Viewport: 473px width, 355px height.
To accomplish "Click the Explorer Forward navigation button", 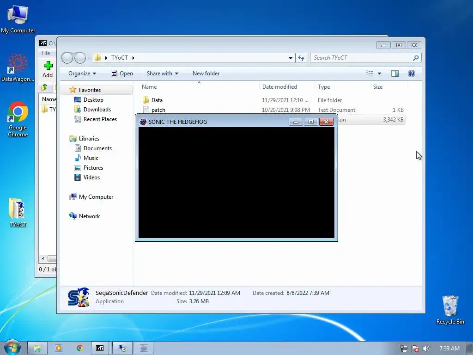I will 80,58.
